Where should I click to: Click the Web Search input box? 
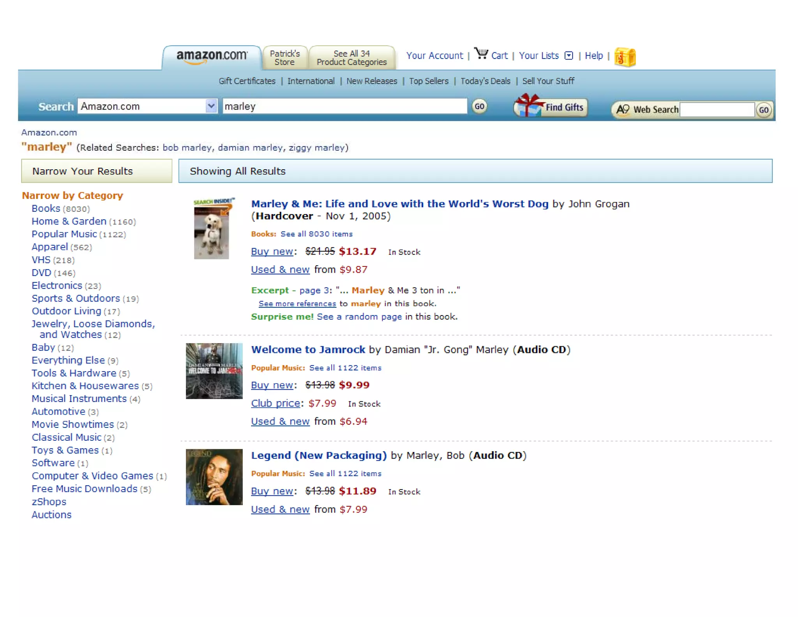tap(717, 110)
